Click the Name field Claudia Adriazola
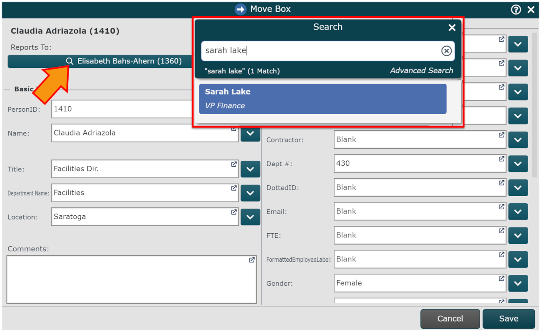The width and height of the screenshot is (541, 332). pos(145,133)
